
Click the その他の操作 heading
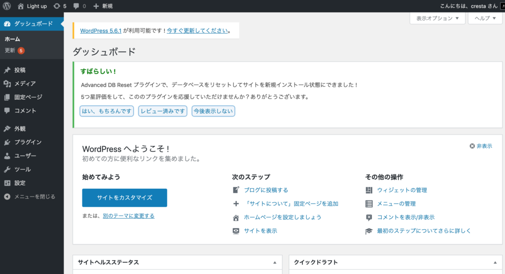[x=384, y=177]
